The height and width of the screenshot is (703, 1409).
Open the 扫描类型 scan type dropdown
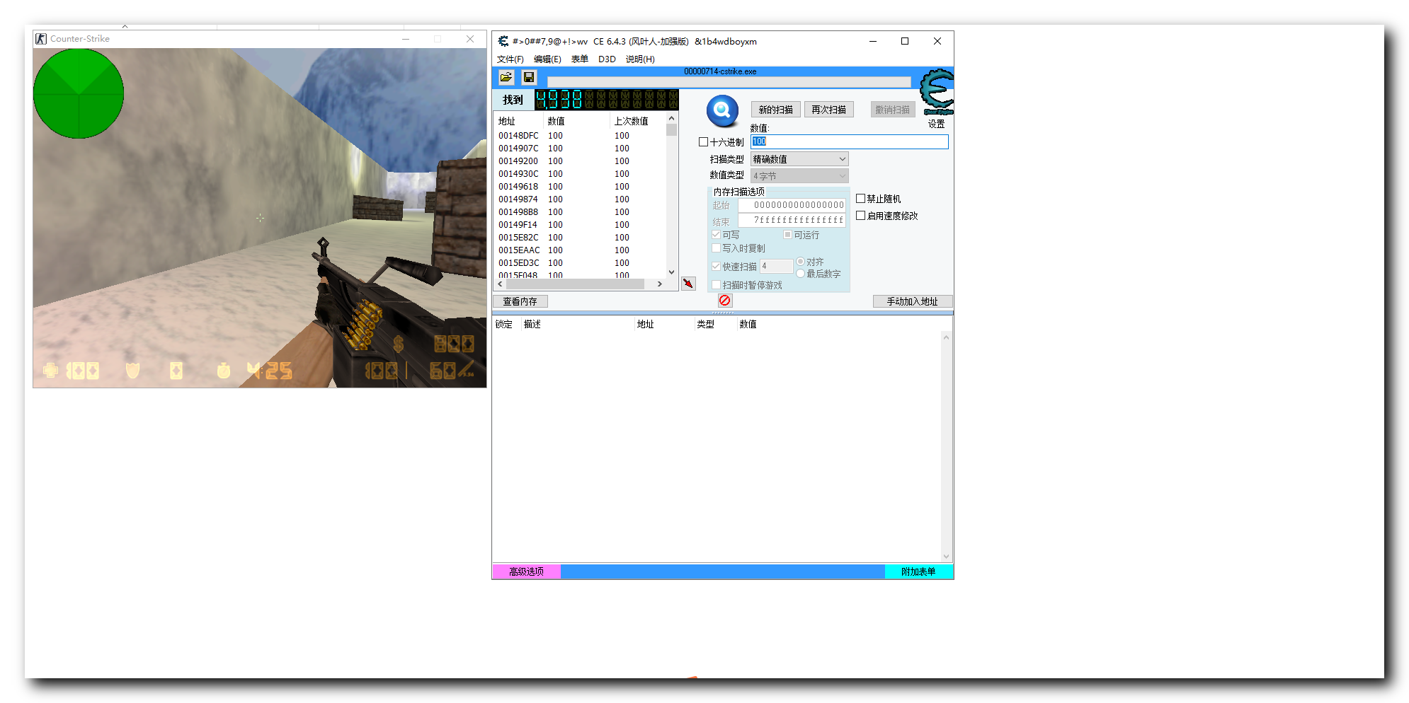[799, 159]
